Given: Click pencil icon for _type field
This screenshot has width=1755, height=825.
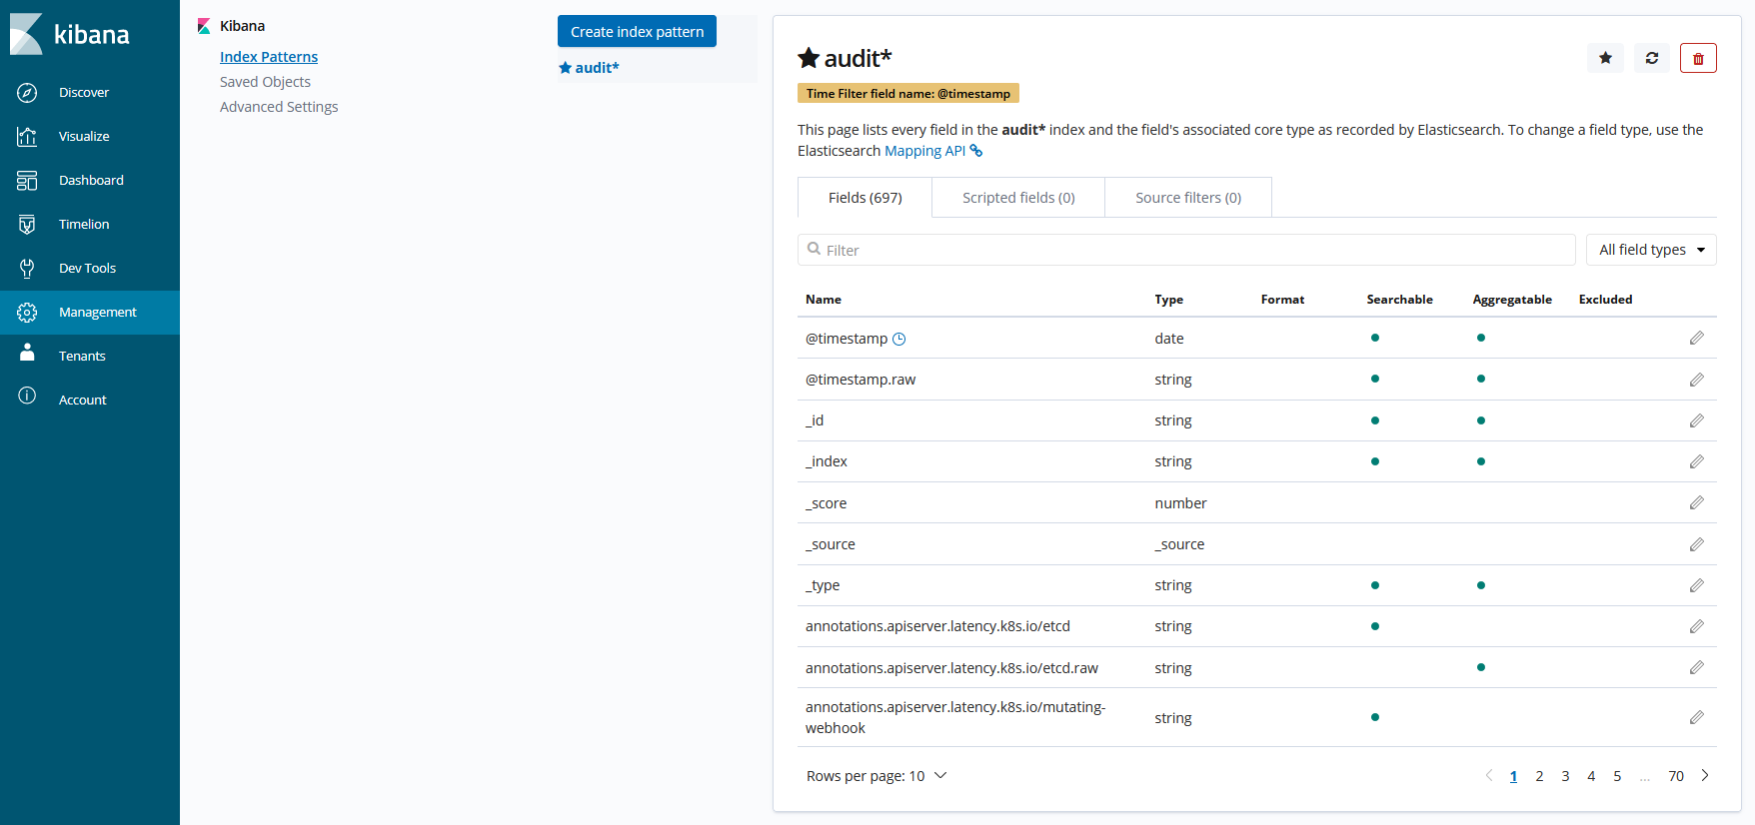Looking at the screenshot, I should pyautogui.click(x=1696, y=585).
